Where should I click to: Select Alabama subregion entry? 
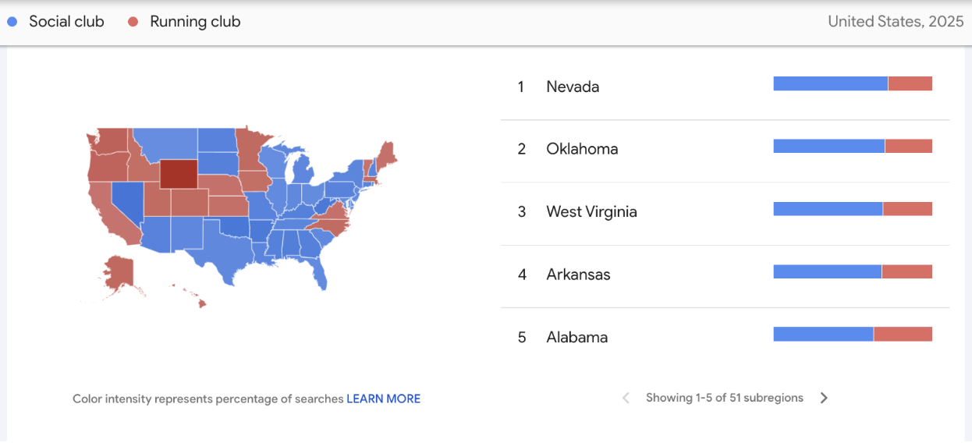576,337
